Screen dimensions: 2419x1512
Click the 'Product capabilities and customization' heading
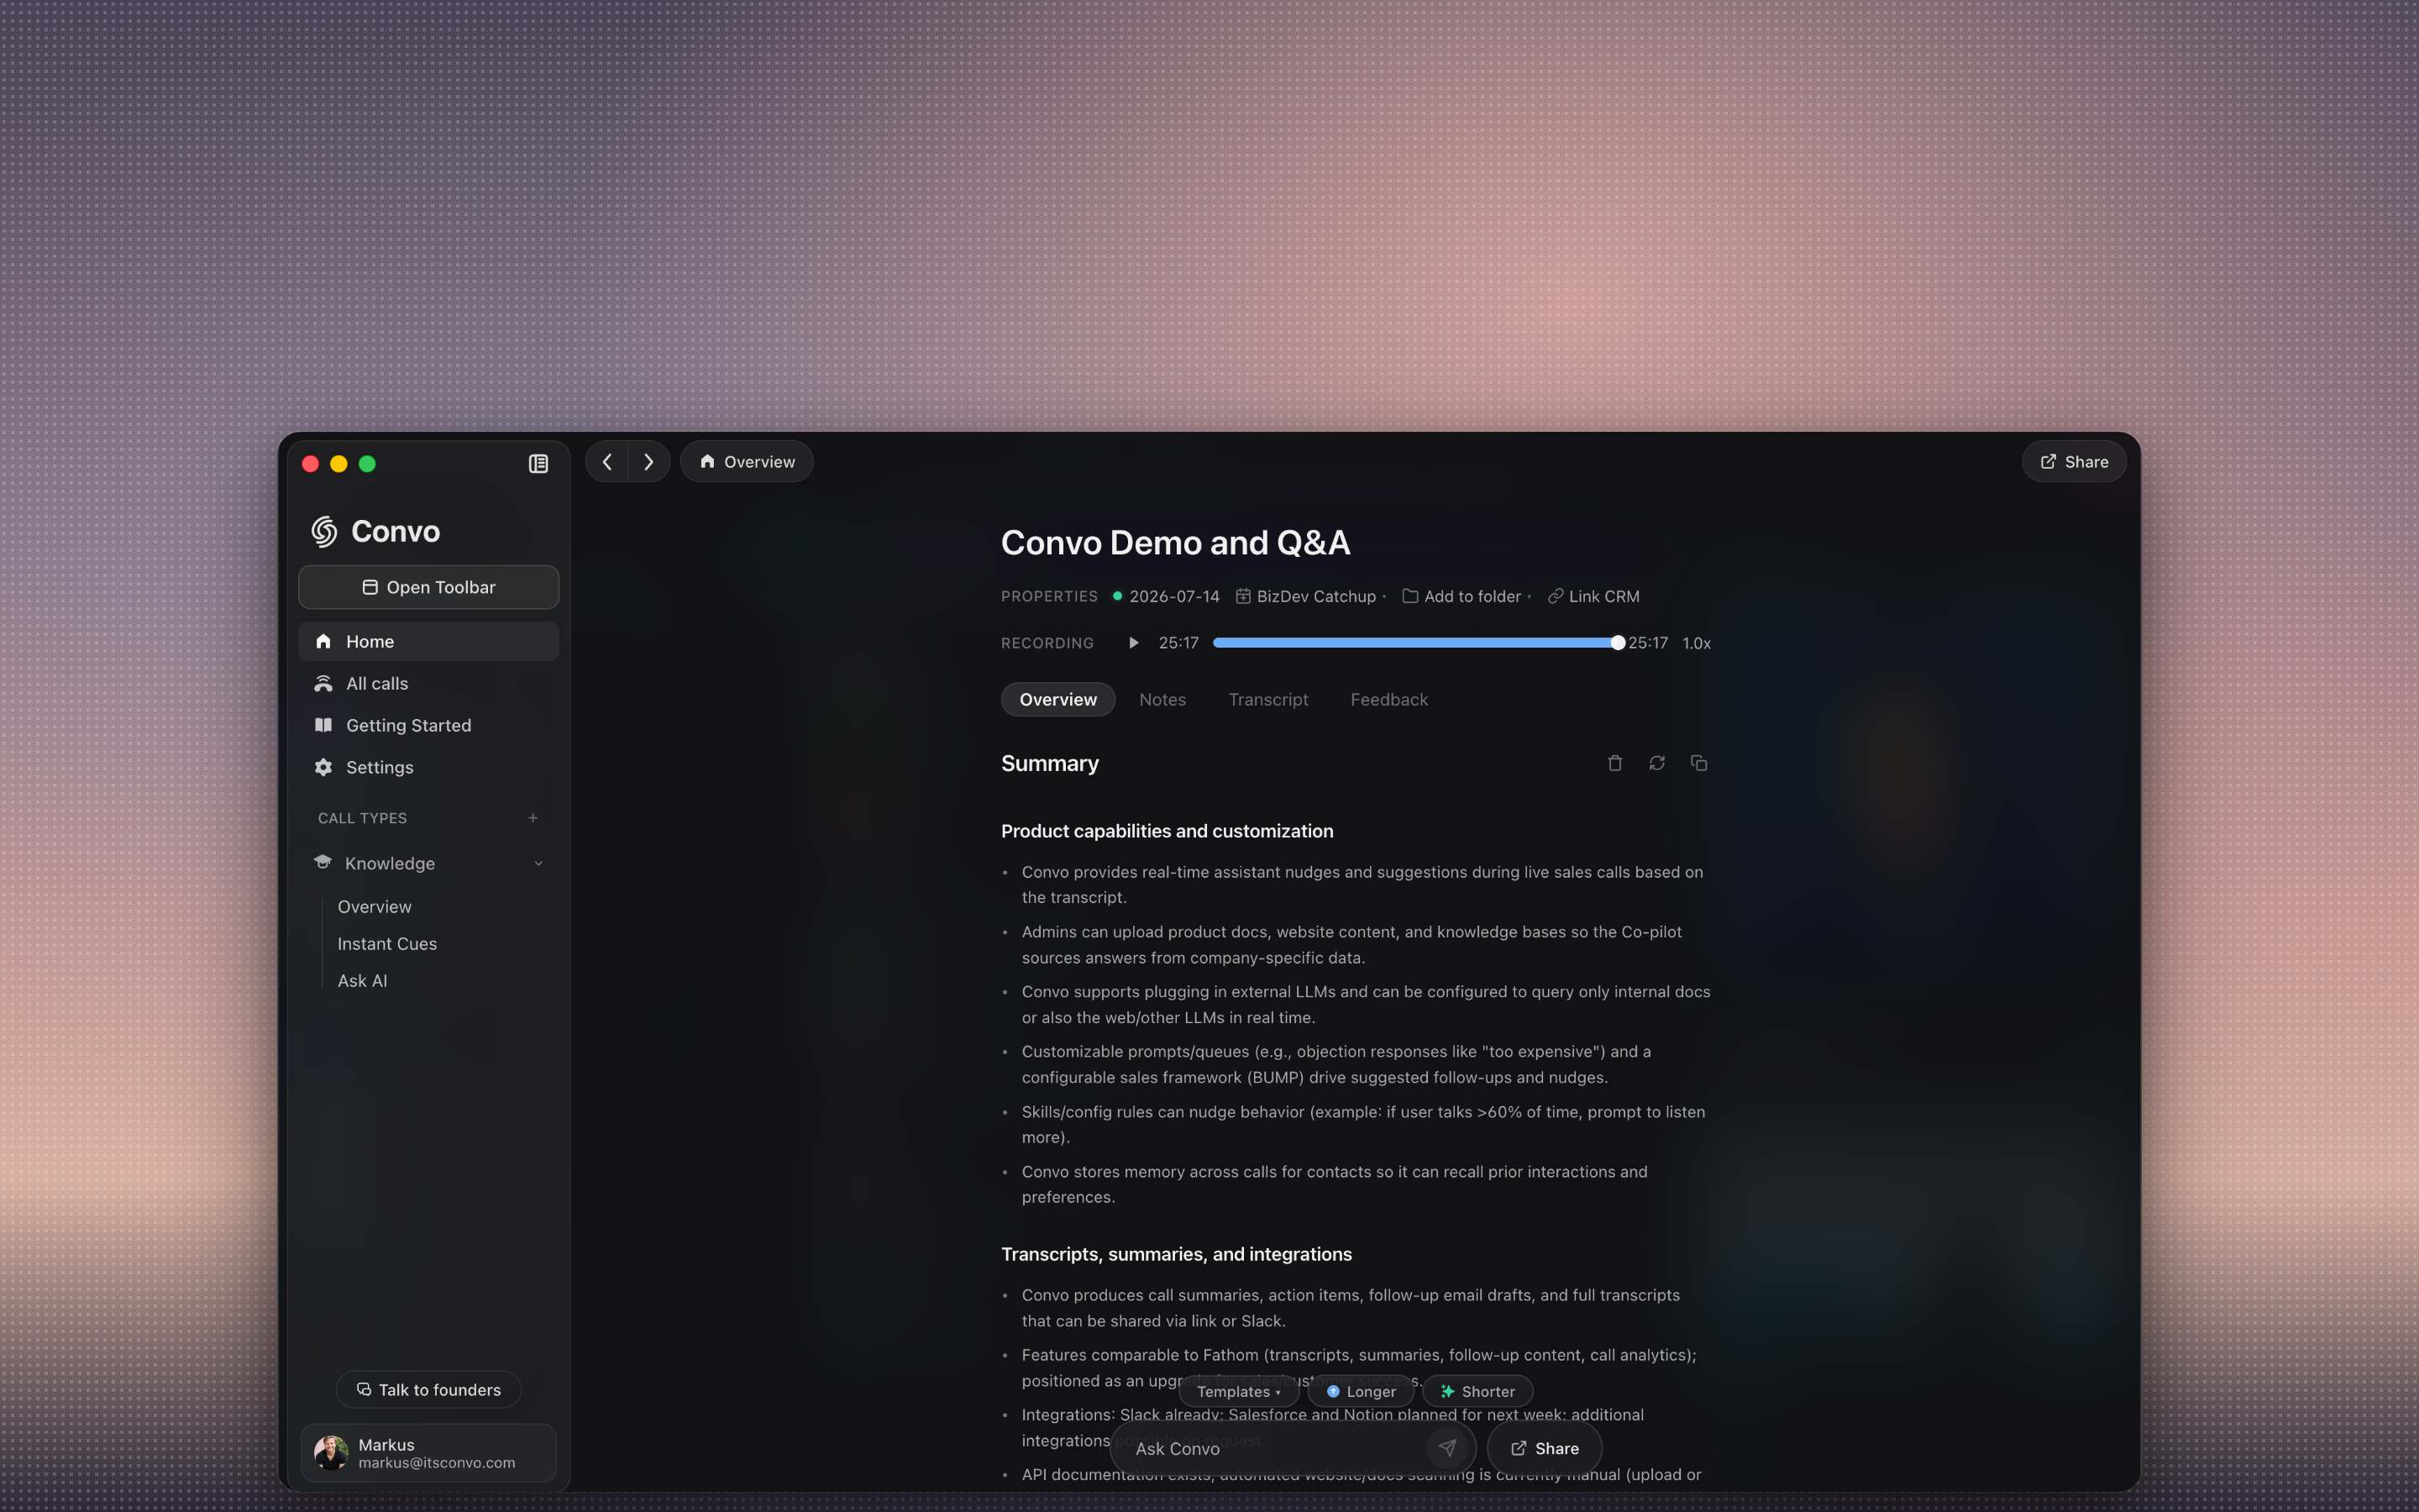click(x=1167, y=831)
